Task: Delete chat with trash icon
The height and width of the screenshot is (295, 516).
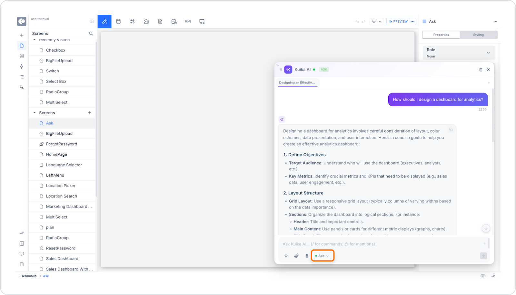Action: click(481, 70)
